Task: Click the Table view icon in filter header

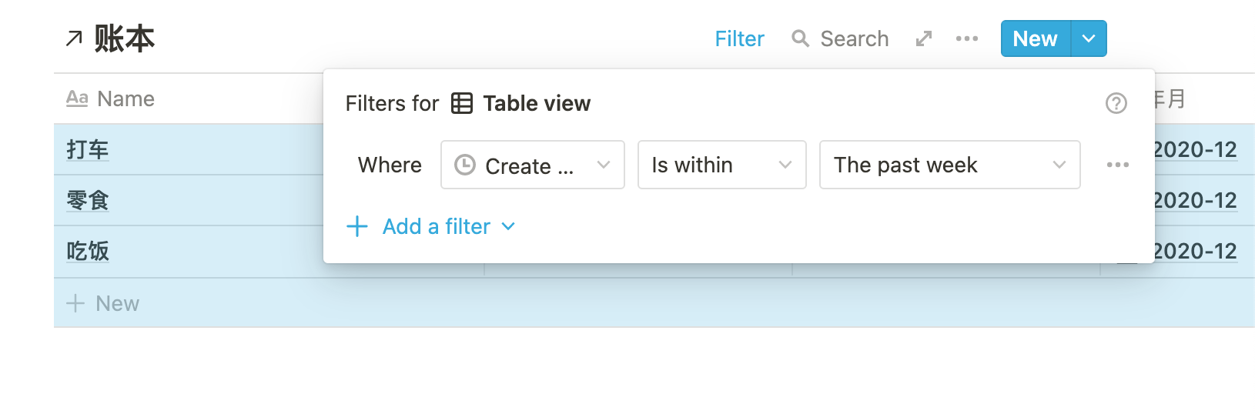Action: [x=462, y=103]
